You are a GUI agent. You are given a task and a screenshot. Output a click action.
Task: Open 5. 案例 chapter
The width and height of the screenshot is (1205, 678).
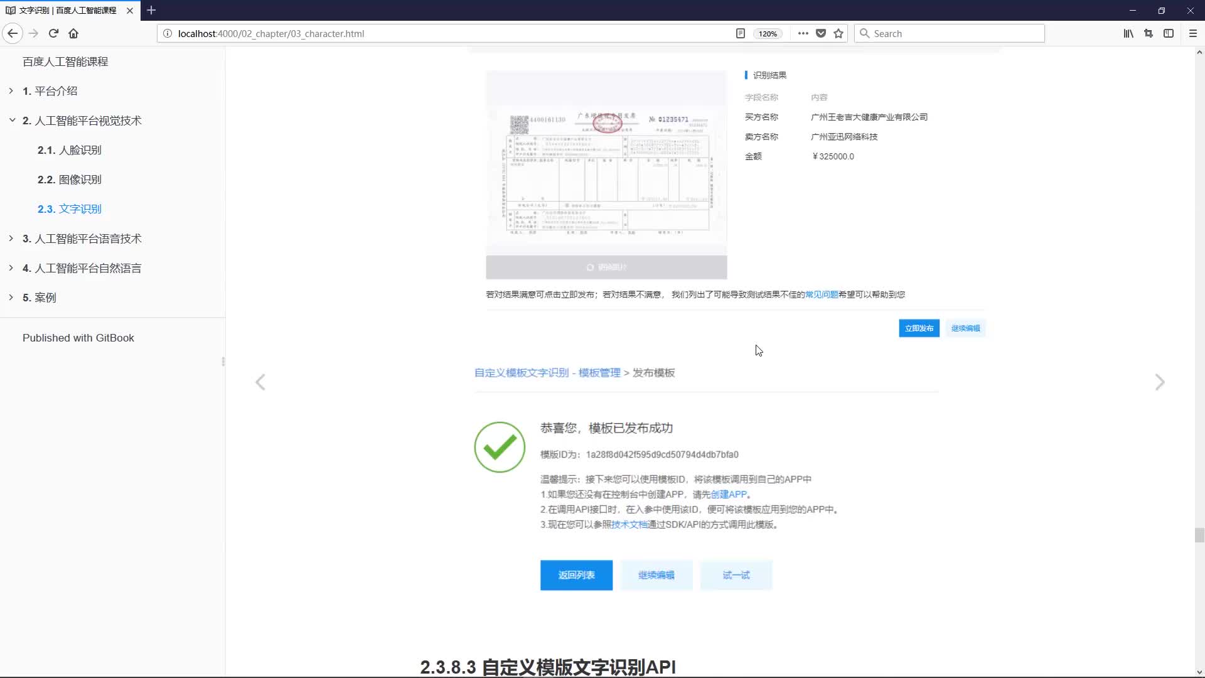pos(39,298)
